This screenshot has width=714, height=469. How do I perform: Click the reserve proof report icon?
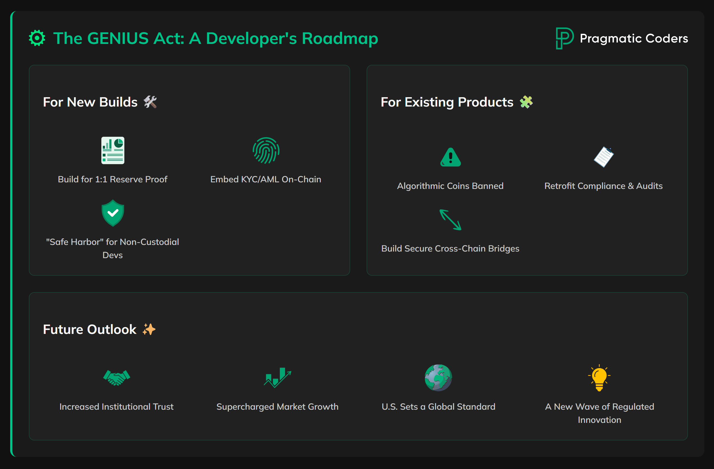113,150
